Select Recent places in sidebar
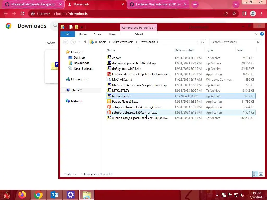 tap(83, 68)
